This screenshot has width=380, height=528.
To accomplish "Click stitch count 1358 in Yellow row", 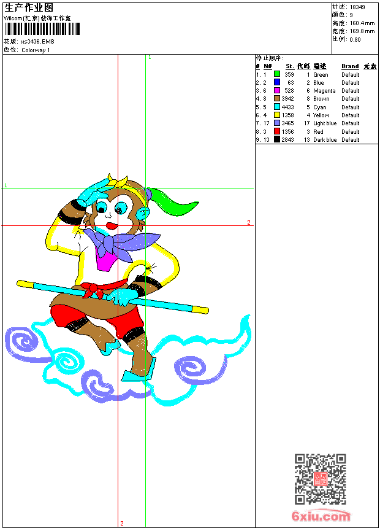I will click(x=288, y=115).
